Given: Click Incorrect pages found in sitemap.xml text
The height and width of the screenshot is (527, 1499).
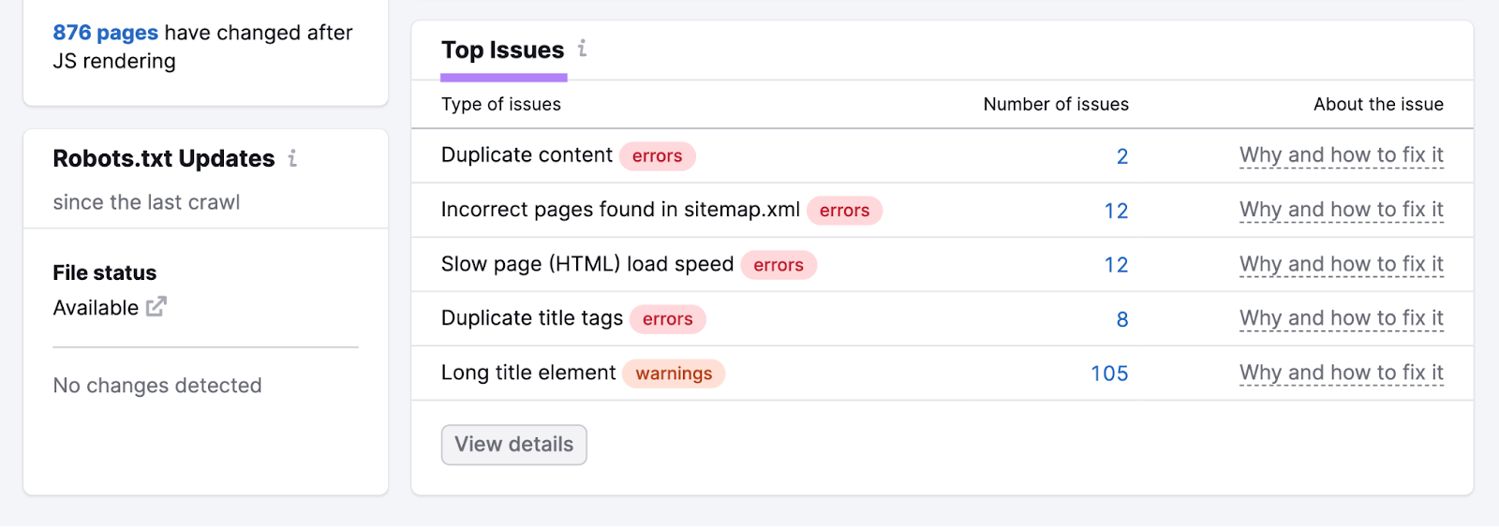Looking at the screenshot, I should coord(620,210).
